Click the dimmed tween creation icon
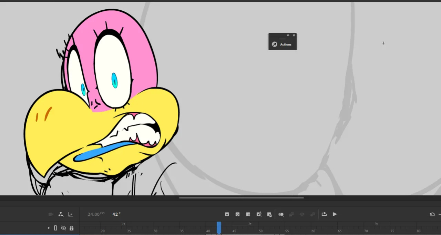Image resolution: width=441 pixels, height=235 pixels. 302,214
